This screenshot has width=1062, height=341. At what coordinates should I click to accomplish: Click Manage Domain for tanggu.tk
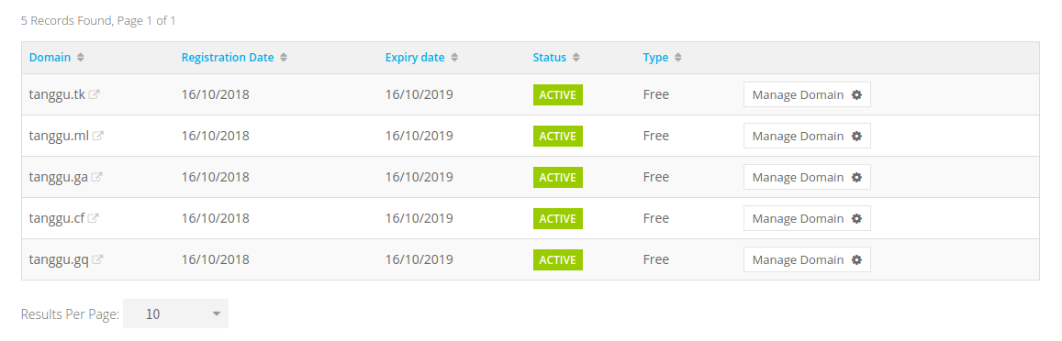click(x=807, y=94)
